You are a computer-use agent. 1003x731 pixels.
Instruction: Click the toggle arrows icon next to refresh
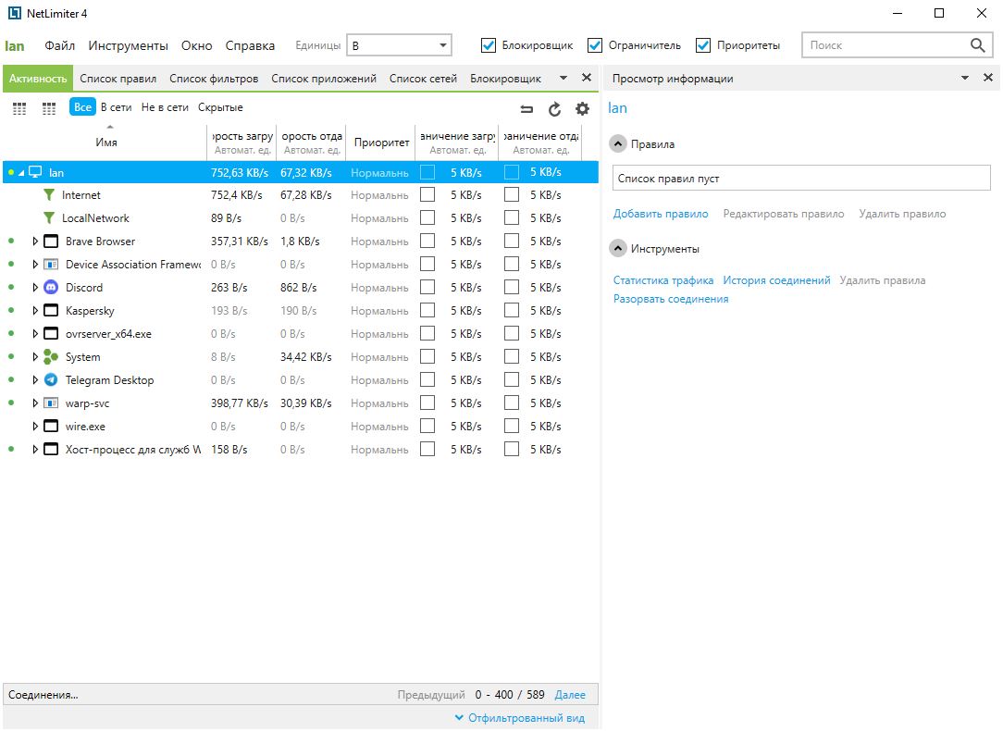[526, 109]
